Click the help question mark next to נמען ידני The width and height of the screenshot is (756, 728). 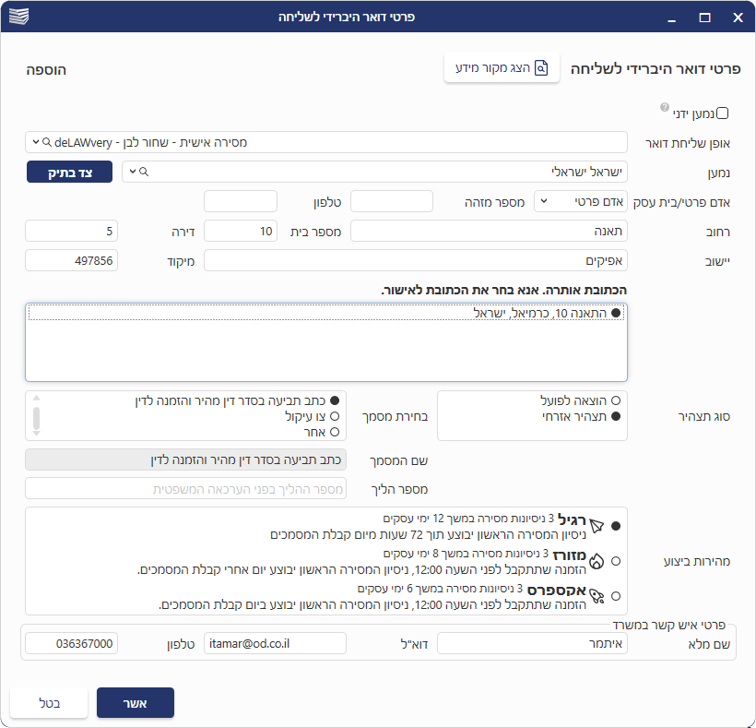click(664, 108)
